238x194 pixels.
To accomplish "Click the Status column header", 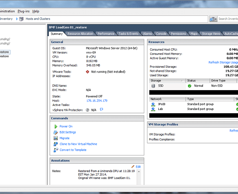I will 198,81.
